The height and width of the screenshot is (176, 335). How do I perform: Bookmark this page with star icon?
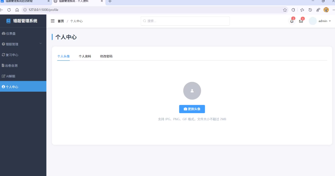[285, 10]
